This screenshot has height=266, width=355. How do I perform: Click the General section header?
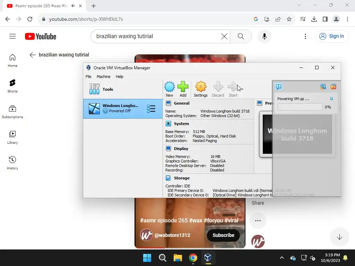click(x=182, y=103)
